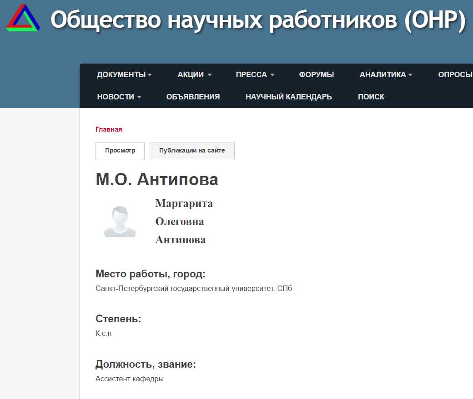Open НАУЧНЫЙ КАЛЕНДАРЬ page
Image resolution: width=473 pixels, height=399 pixels.
[289, 97]
